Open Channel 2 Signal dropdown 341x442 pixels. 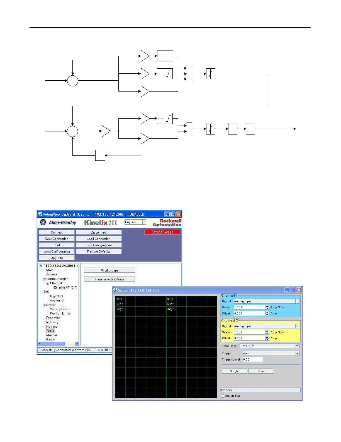coord(297,326)
